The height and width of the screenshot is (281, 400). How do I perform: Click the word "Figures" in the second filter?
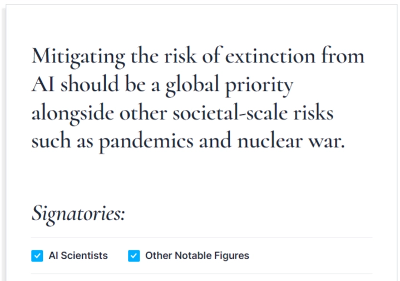coord(233,256)
